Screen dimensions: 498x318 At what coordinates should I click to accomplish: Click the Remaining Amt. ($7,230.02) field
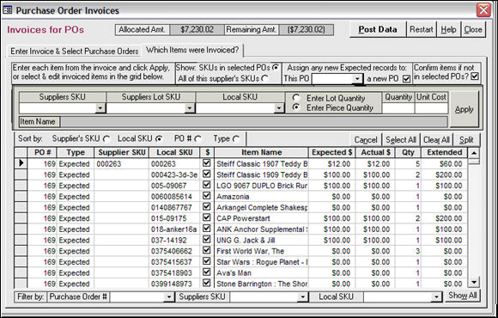coord(307,30)
